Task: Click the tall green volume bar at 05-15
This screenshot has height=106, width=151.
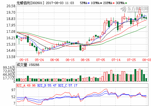Action: pos(28,78)
